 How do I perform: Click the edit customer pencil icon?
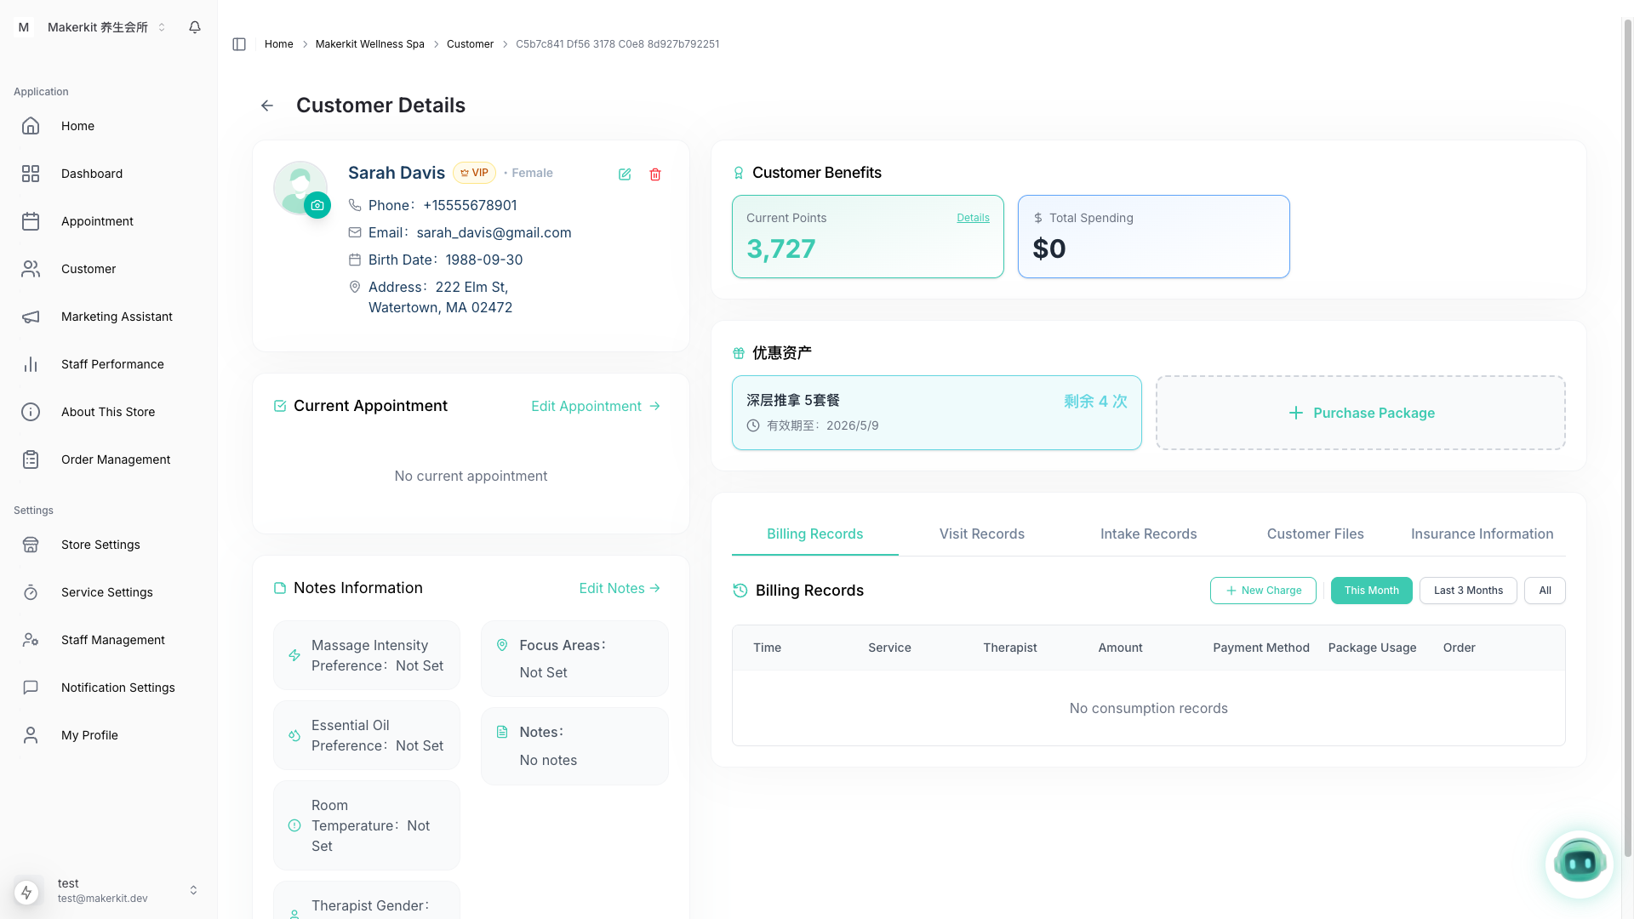625,174
